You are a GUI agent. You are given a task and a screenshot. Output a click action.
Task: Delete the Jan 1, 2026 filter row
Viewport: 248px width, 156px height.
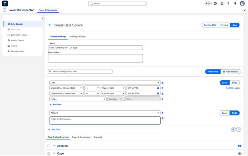[x=162, y=88]
